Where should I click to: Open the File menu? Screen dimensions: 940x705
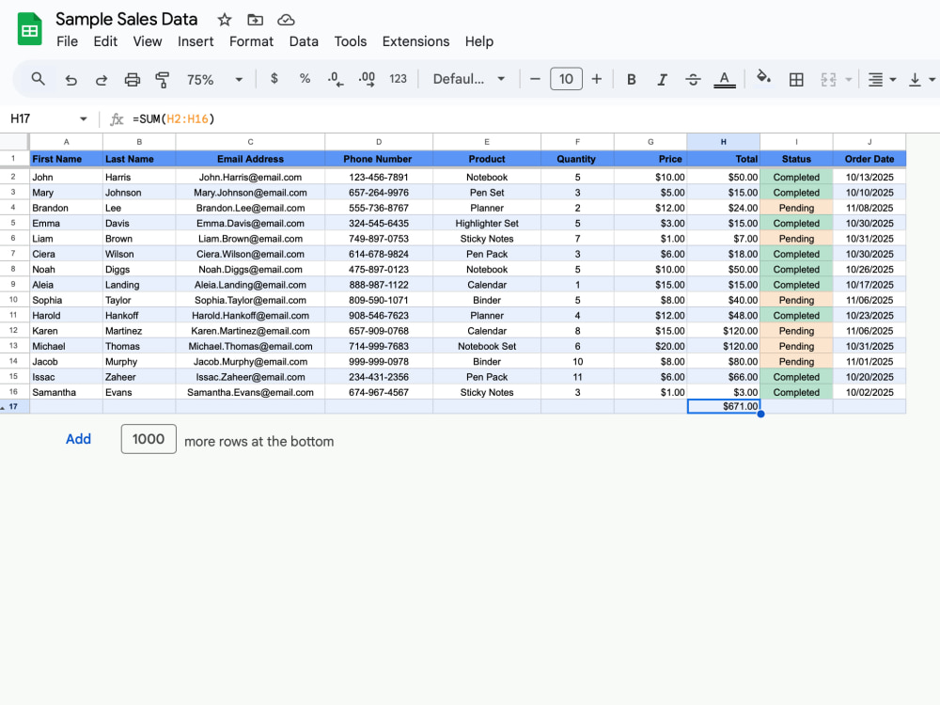[x=67, y=41]
